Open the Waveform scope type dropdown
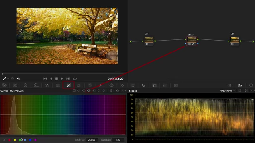This screenshot has width=255, height=143. 228,91
